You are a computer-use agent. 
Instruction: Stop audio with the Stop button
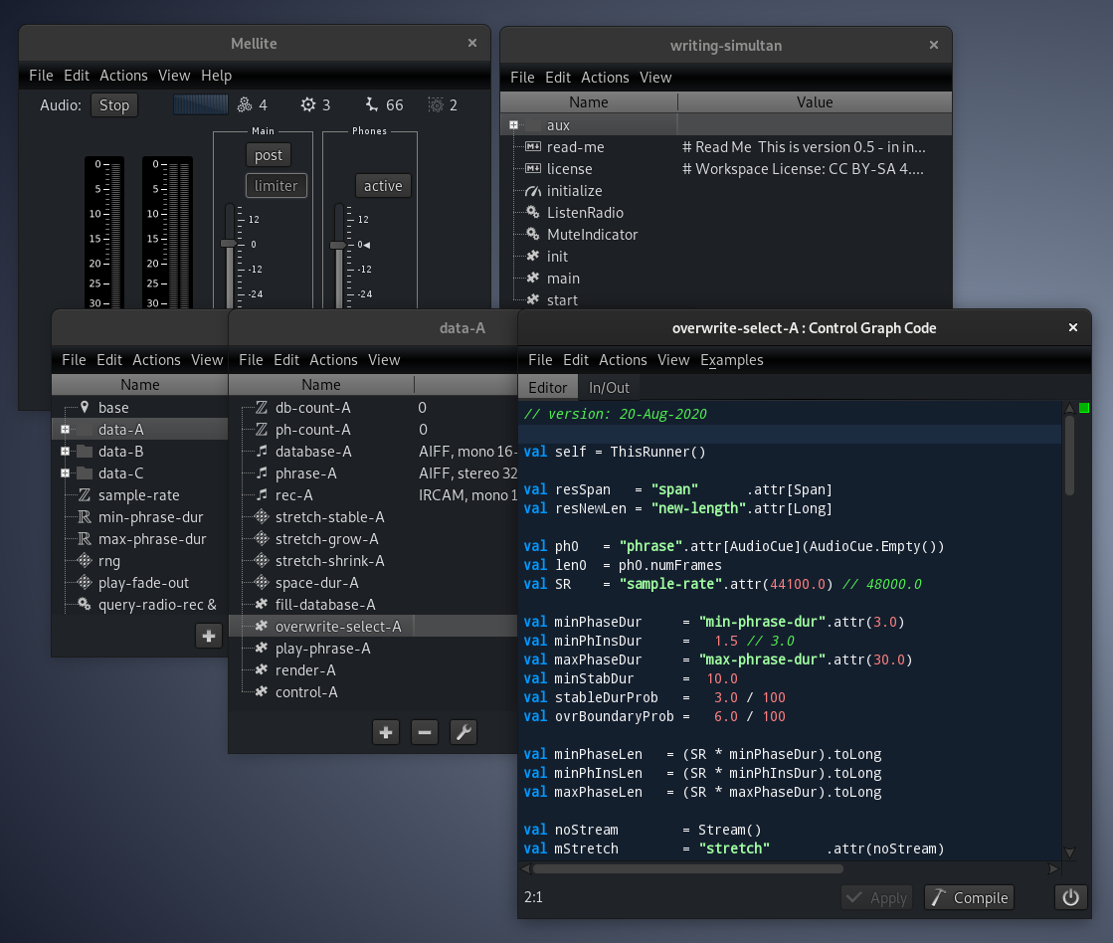tap(114, 105)
